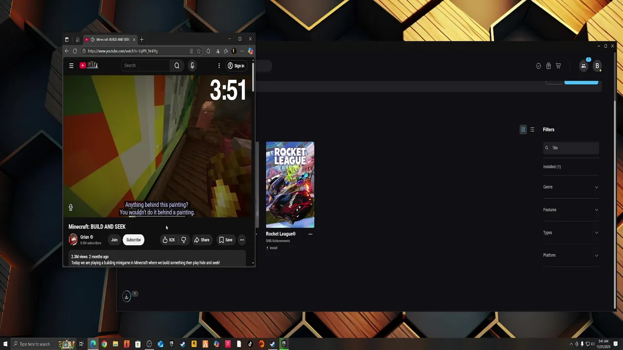Screen dimensions: 623x350
Task: Open YouTube settings three-dot menu
Action: (x=219, y=66)
